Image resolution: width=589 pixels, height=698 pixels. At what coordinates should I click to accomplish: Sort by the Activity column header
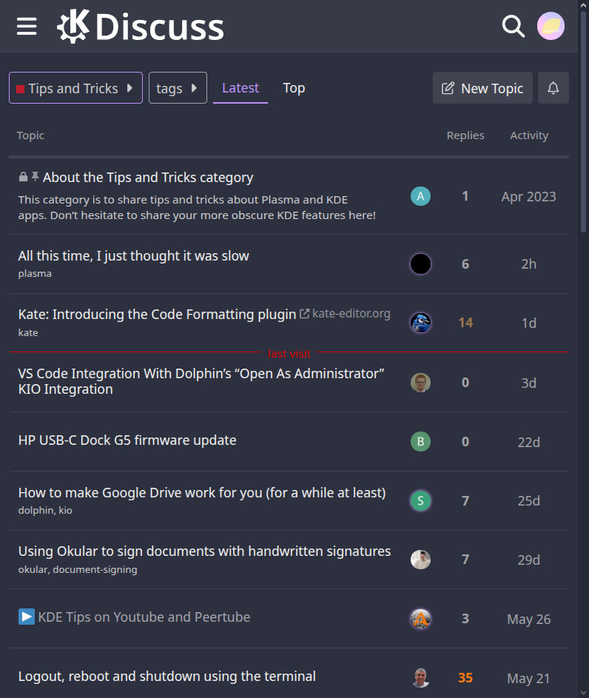point(529,135)
